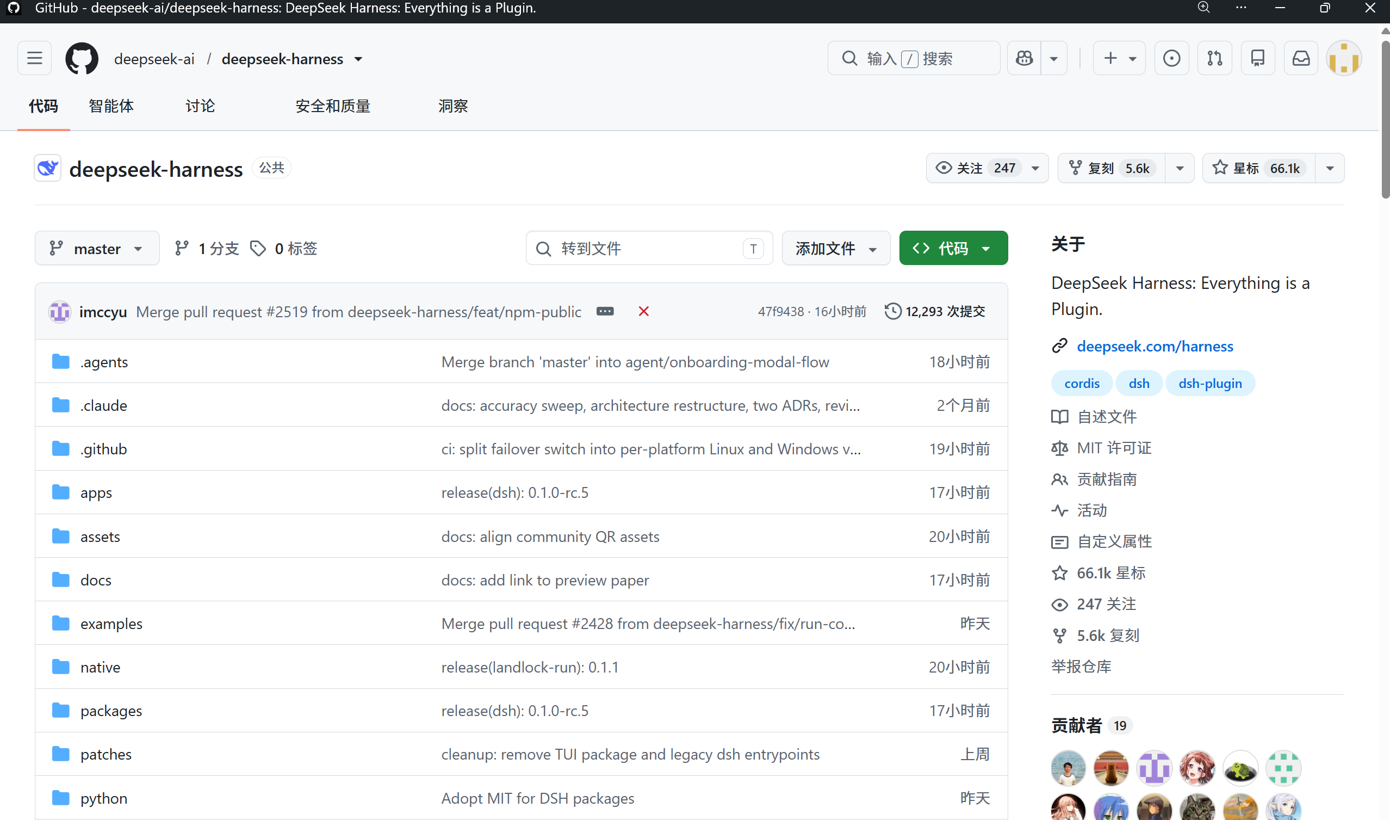Switch to the 代码 tab
The height and width of the screenshot is (820, 1390).
[x=44, y=106]
